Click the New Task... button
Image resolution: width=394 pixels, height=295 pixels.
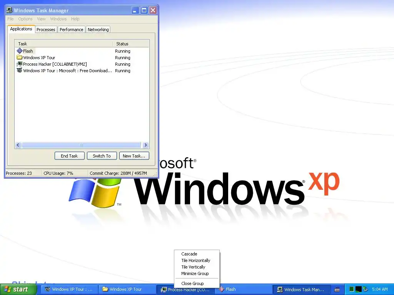134,156
